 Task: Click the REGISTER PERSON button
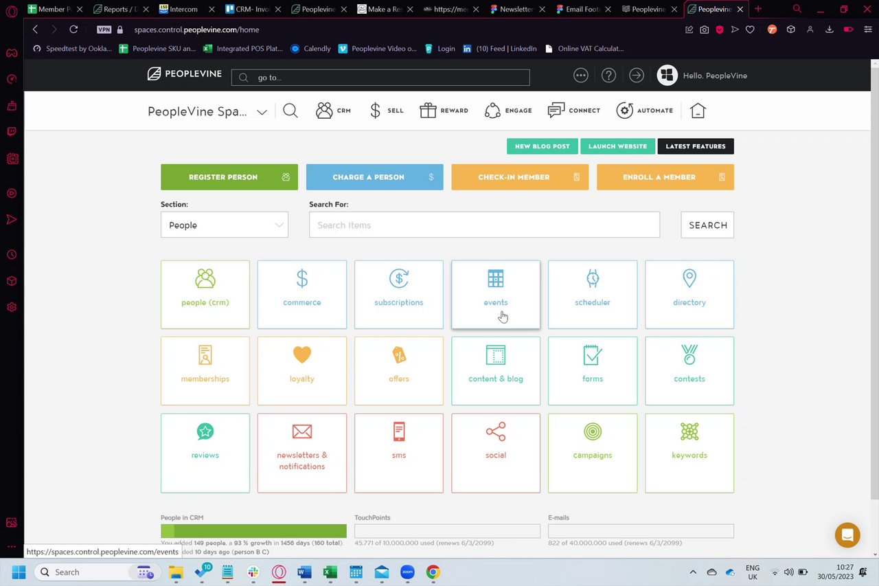point(229,177)
